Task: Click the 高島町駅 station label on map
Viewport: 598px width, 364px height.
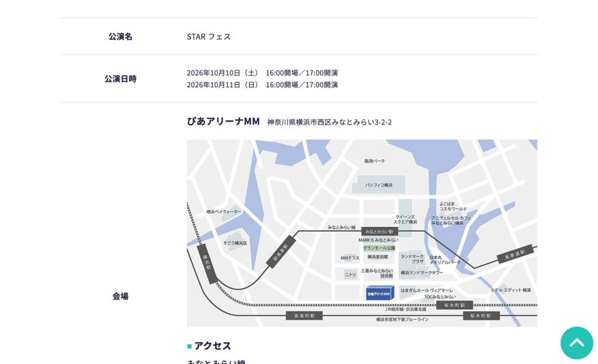Action: tap(305, 316)
